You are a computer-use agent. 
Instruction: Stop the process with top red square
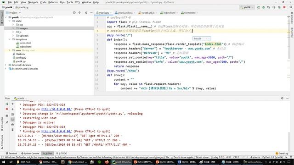(284, 7)
